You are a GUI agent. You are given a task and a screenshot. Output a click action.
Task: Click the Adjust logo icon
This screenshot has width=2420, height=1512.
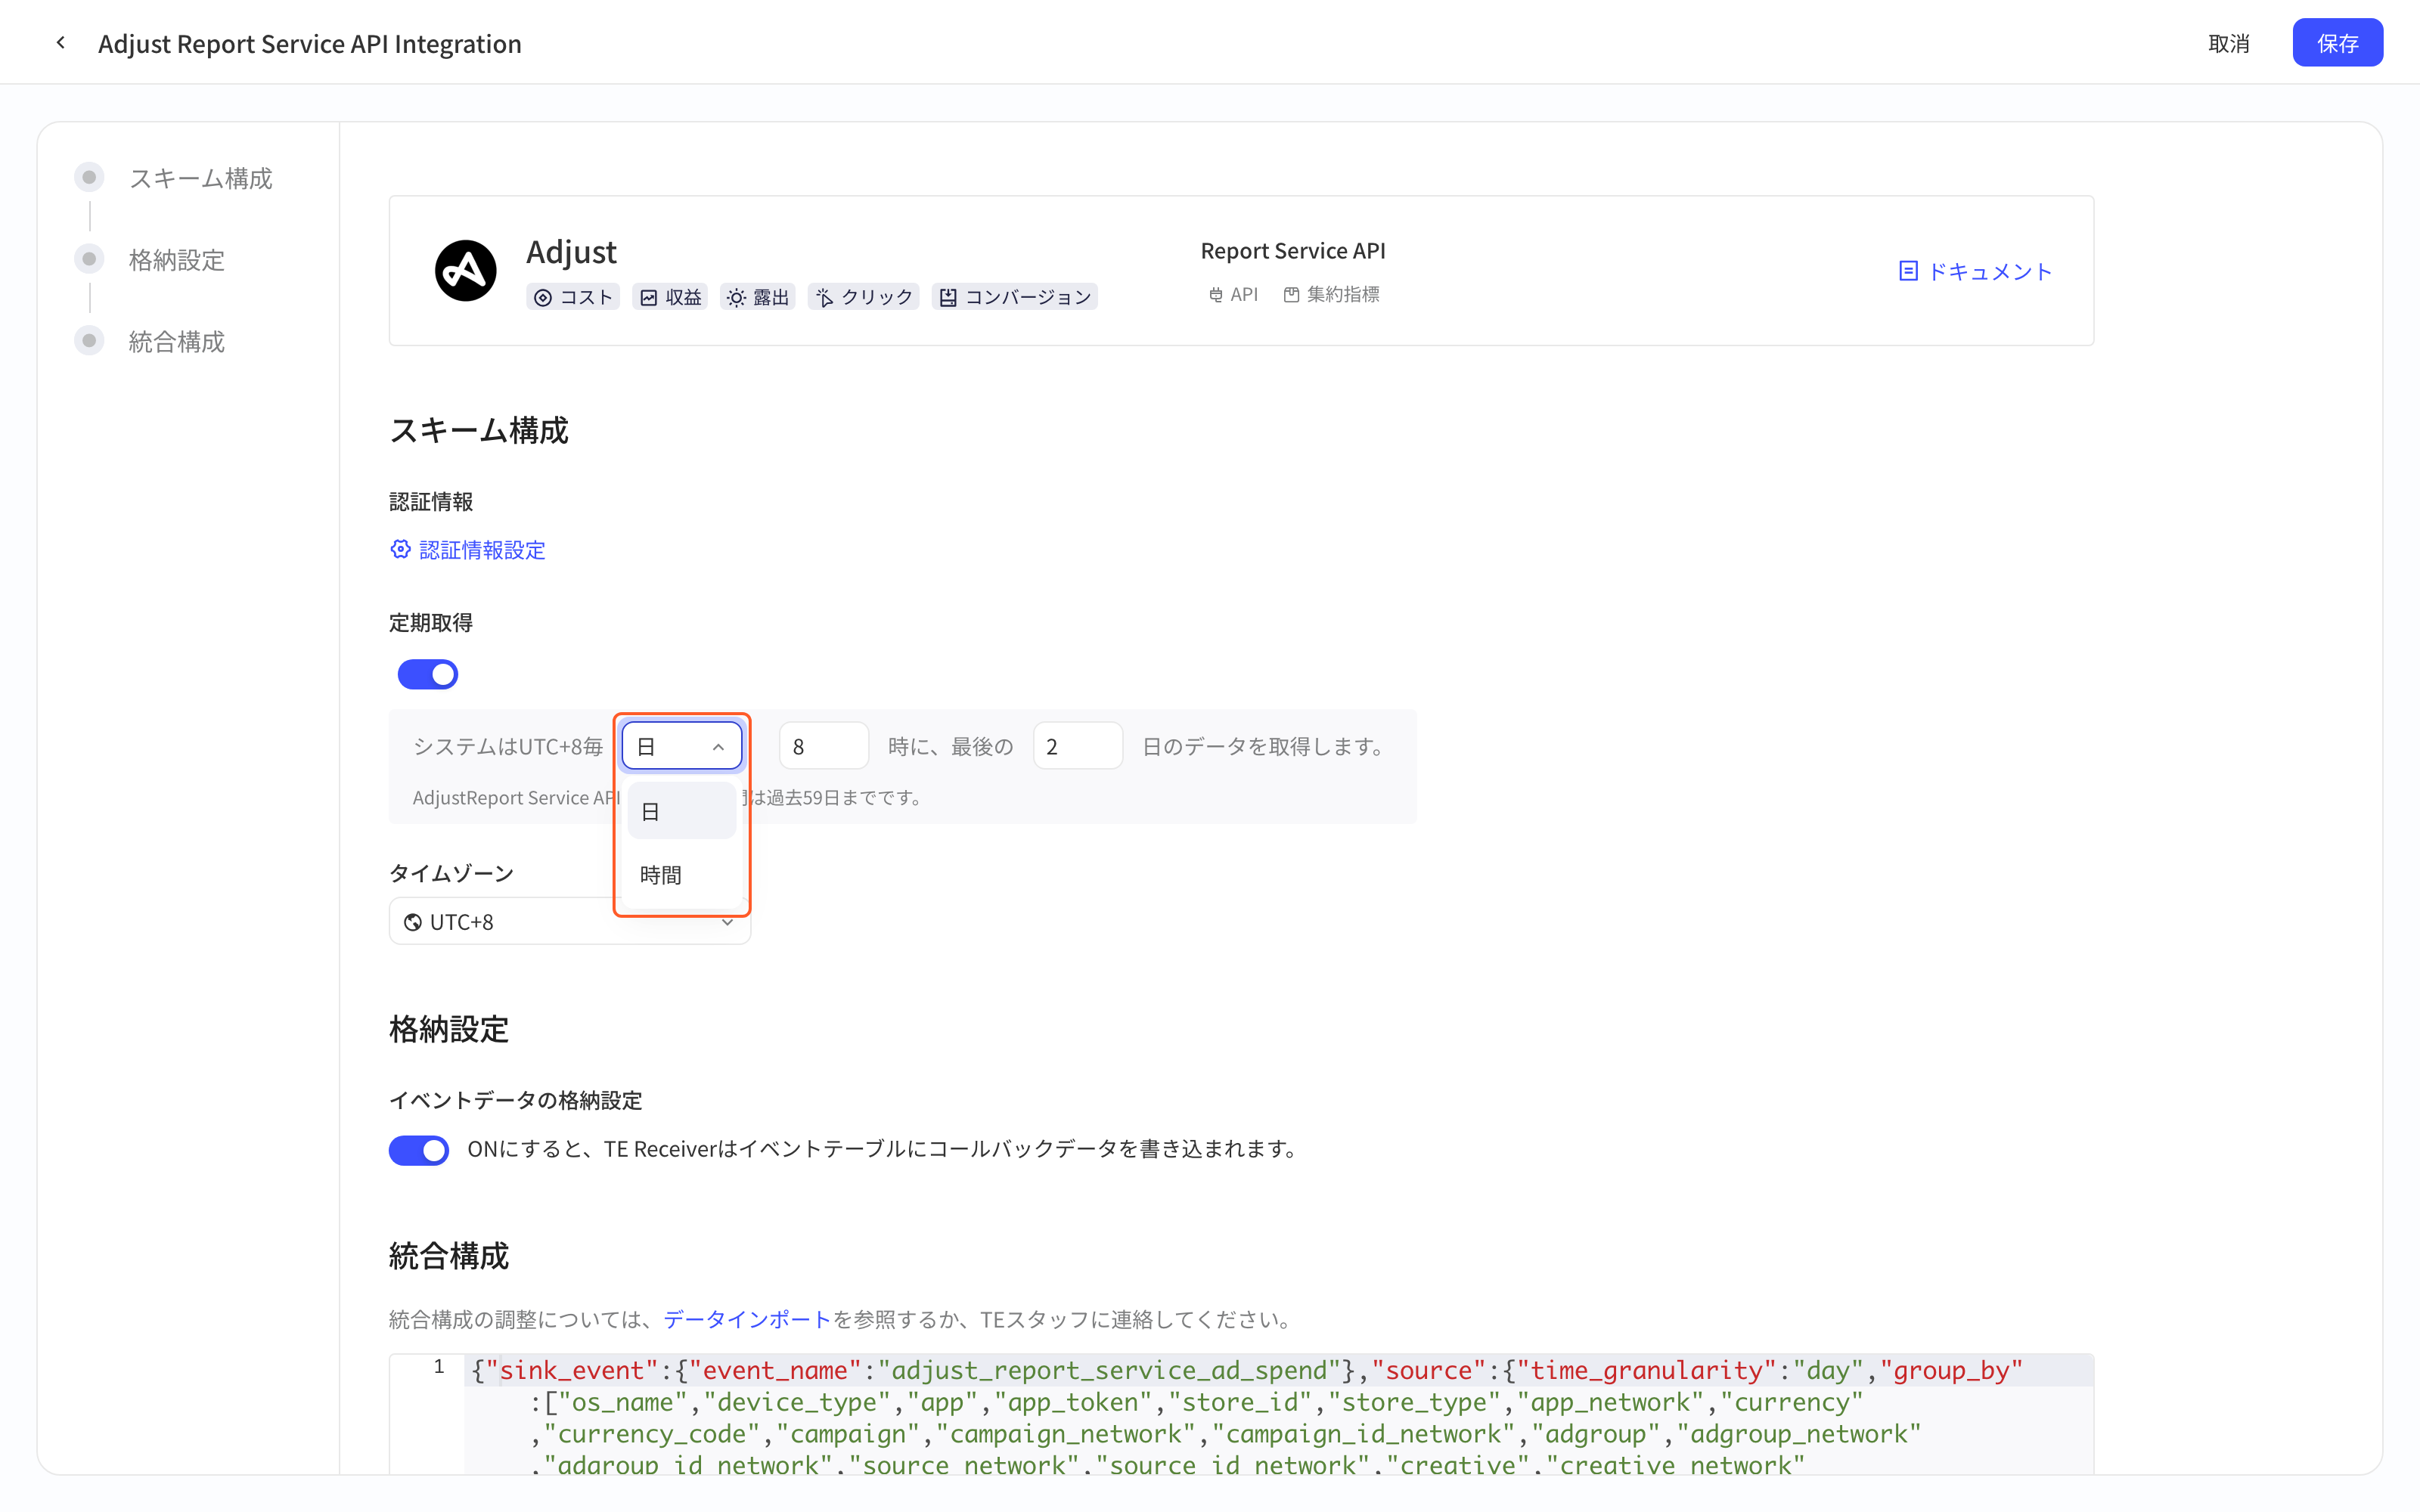coord(465,270)
